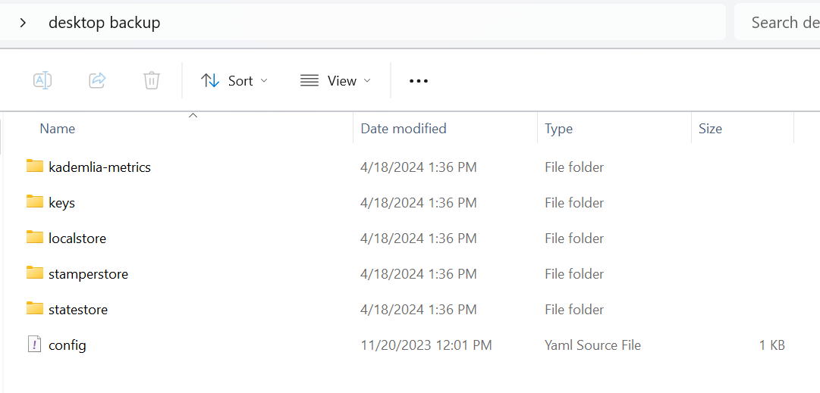Click the Type column header
The width and height of the screenshot is (820, 393).
[x=558, y=129]
